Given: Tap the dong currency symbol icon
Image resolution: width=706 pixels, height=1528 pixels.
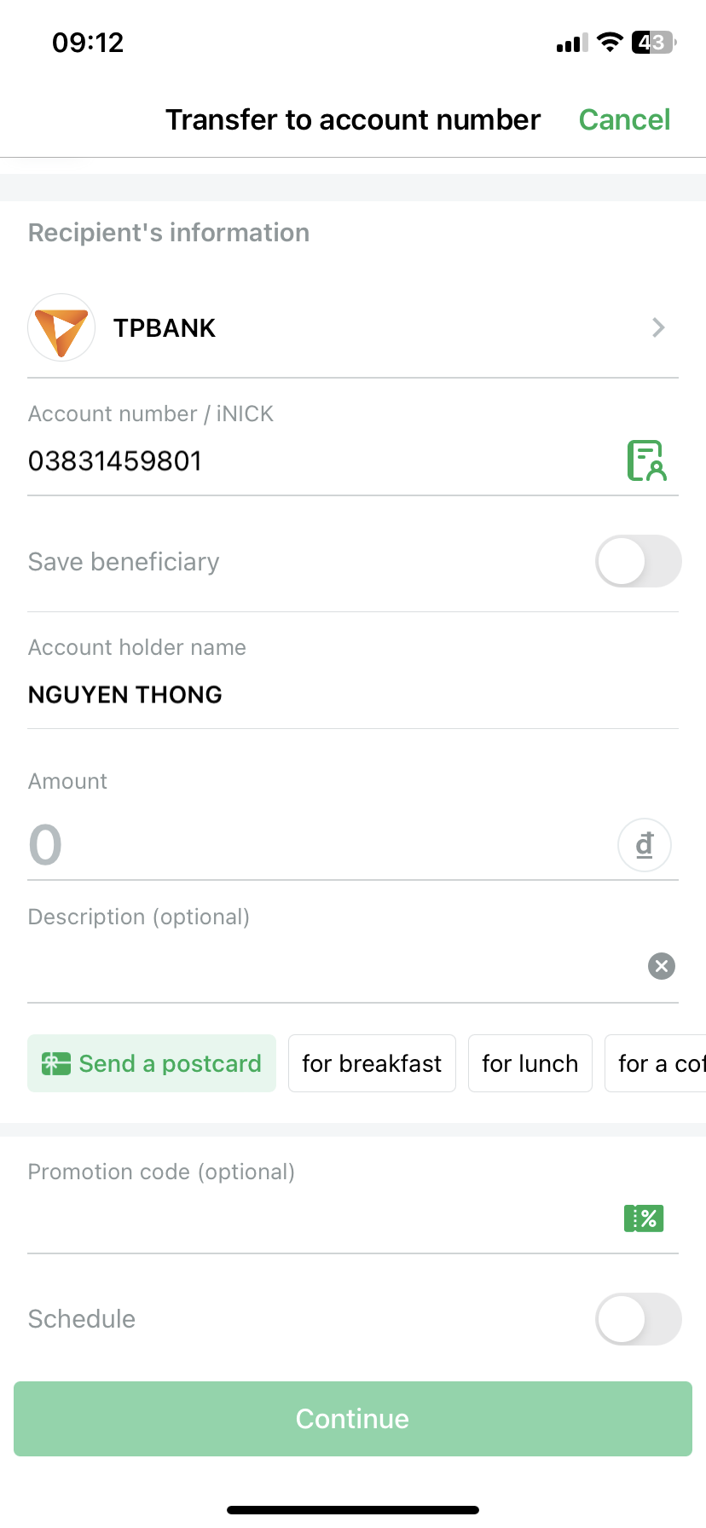Looking at the screenshot, I should pyautogui.click(x=645, y=845).
